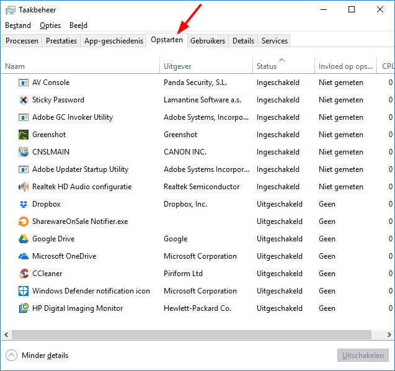Collapse view with Minder details chevron
Viewport: 395px width, 371px height.
tap(11, 355)
